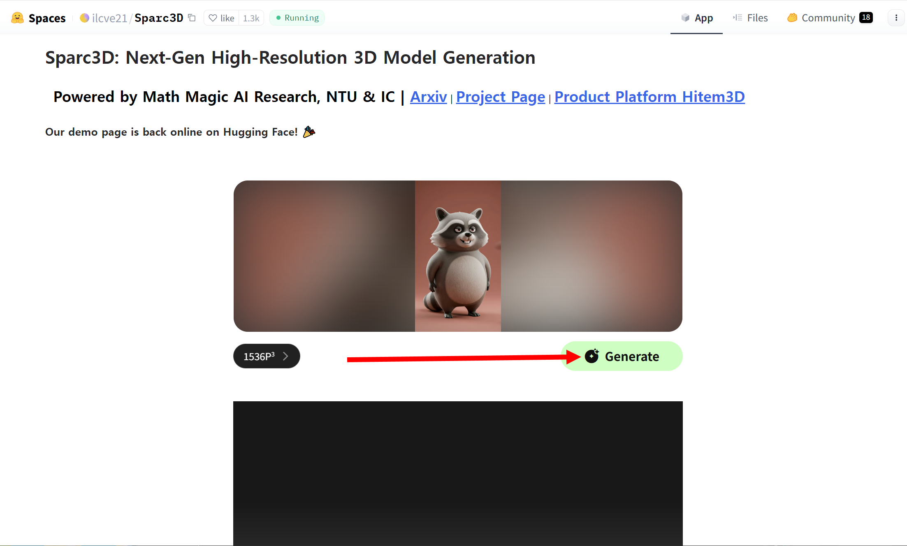Open the Files tab
907x546 pixels.
[x=750, y=18]
